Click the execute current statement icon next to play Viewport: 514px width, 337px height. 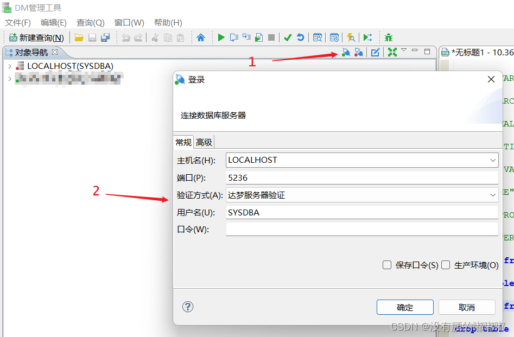tap(234, 37)
